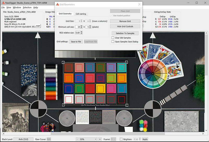The width and height of the screenshot is (209, 142).
Task: Open the Window menu
Action: click(x=17, y=8)
